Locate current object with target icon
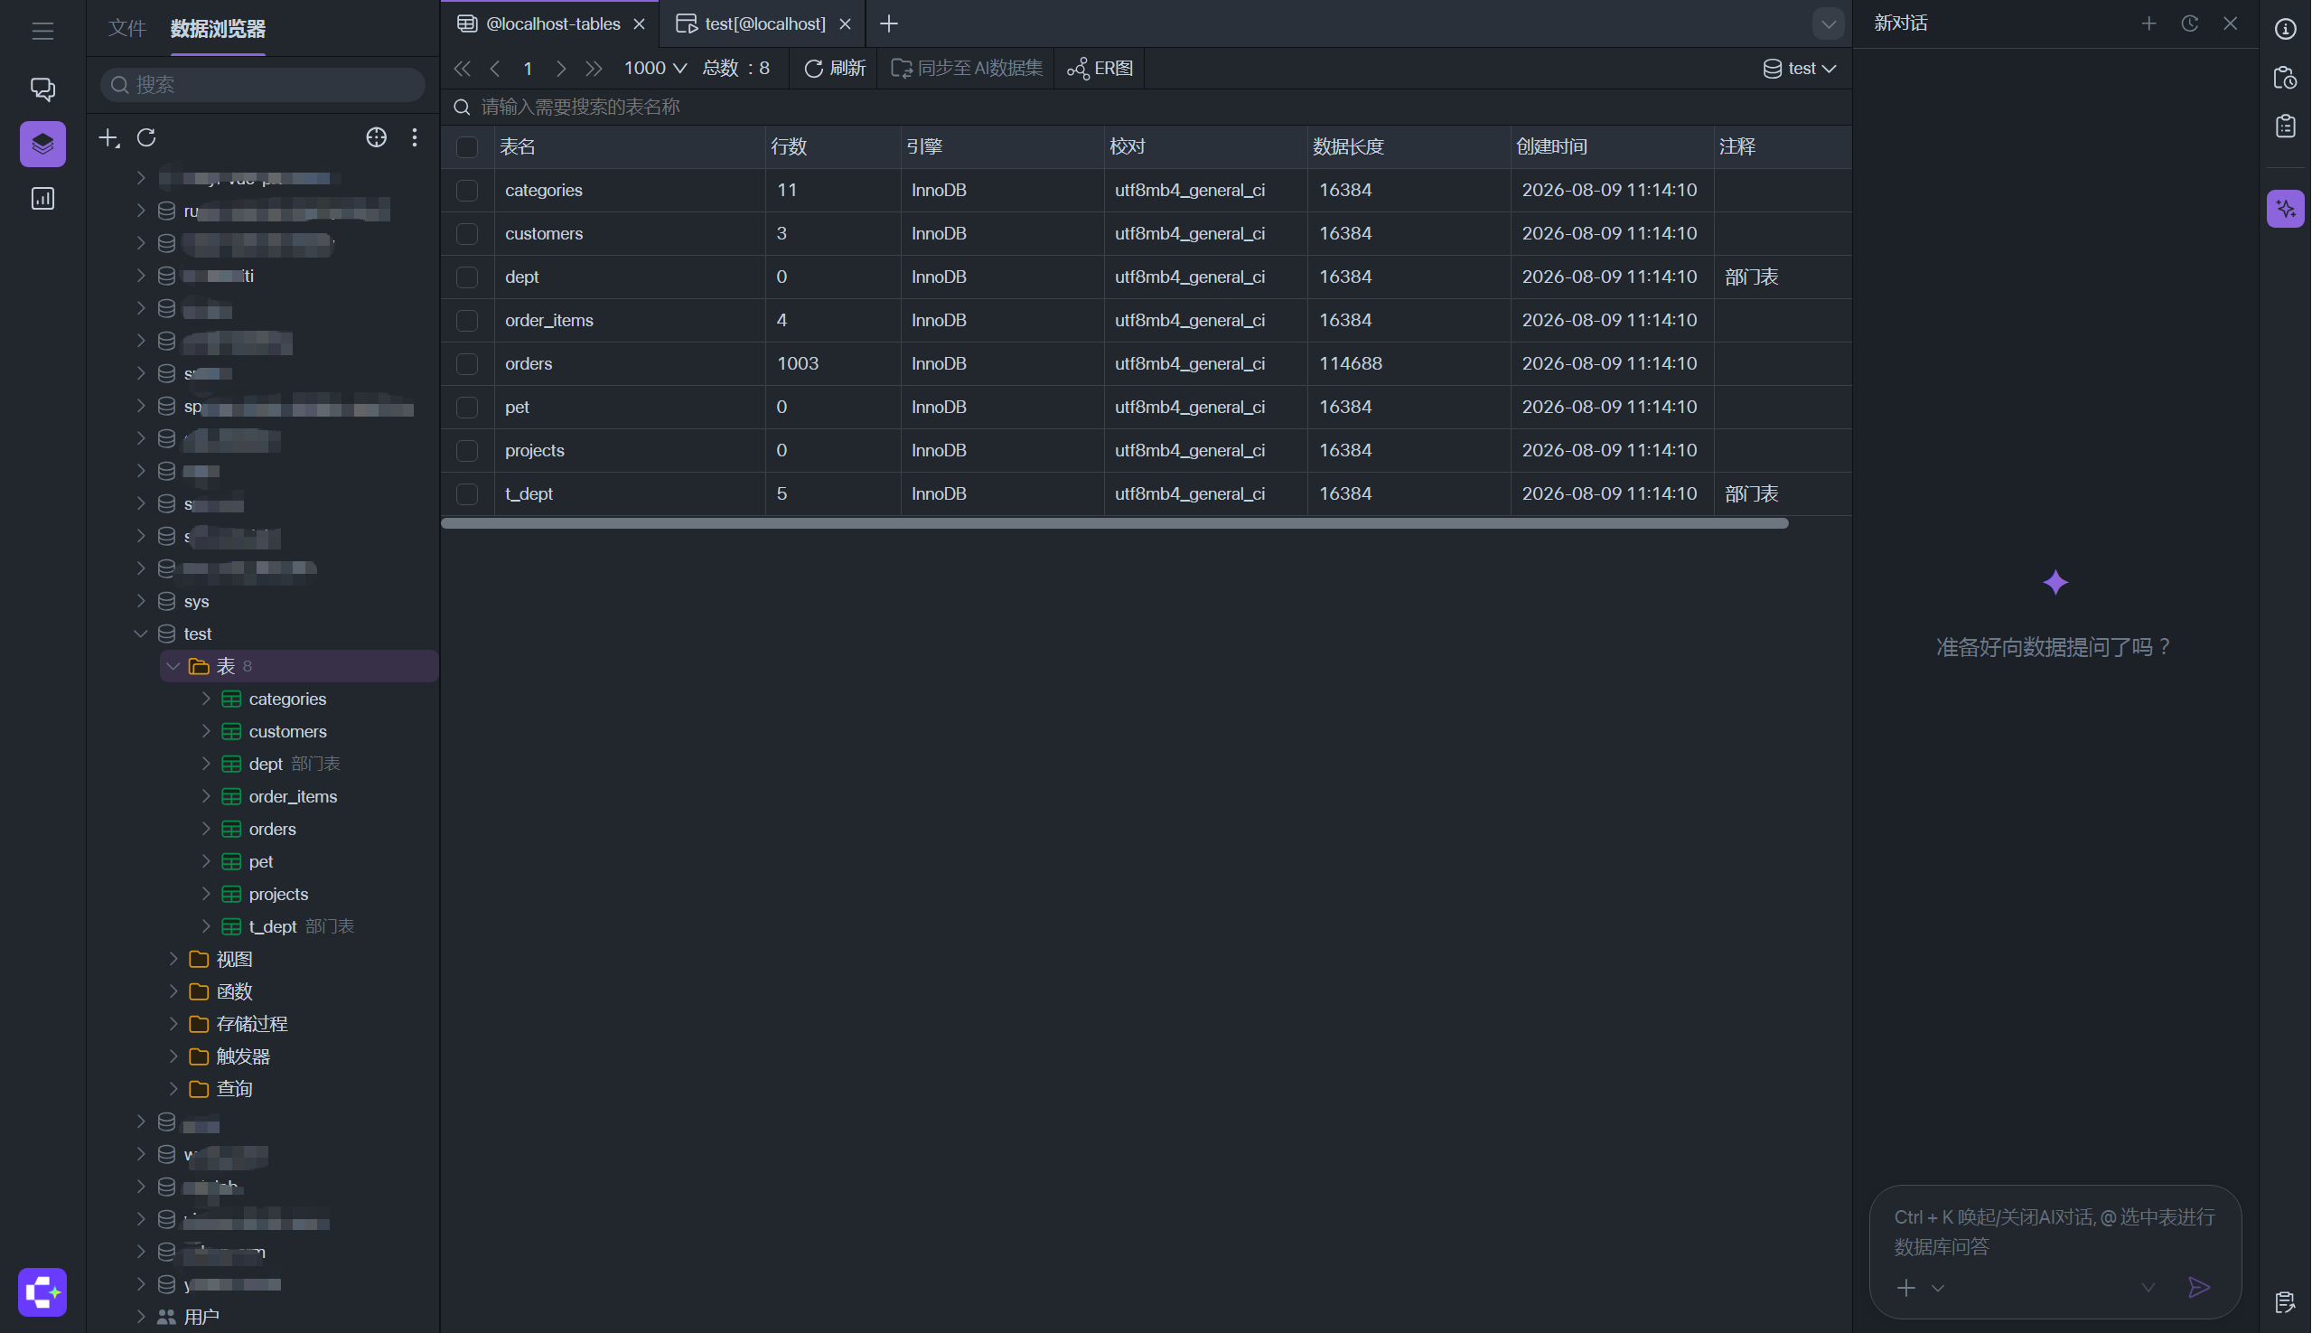The width and height of the screenshot is (2312, 1333). [x=376, y=137]
